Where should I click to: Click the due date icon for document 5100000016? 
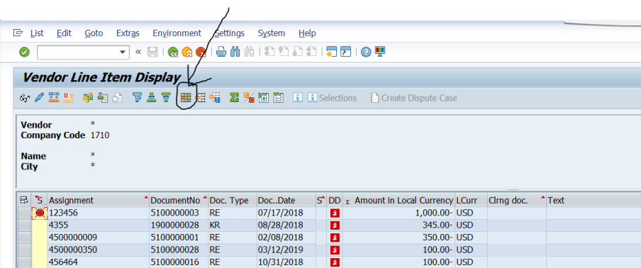[335, 262]
